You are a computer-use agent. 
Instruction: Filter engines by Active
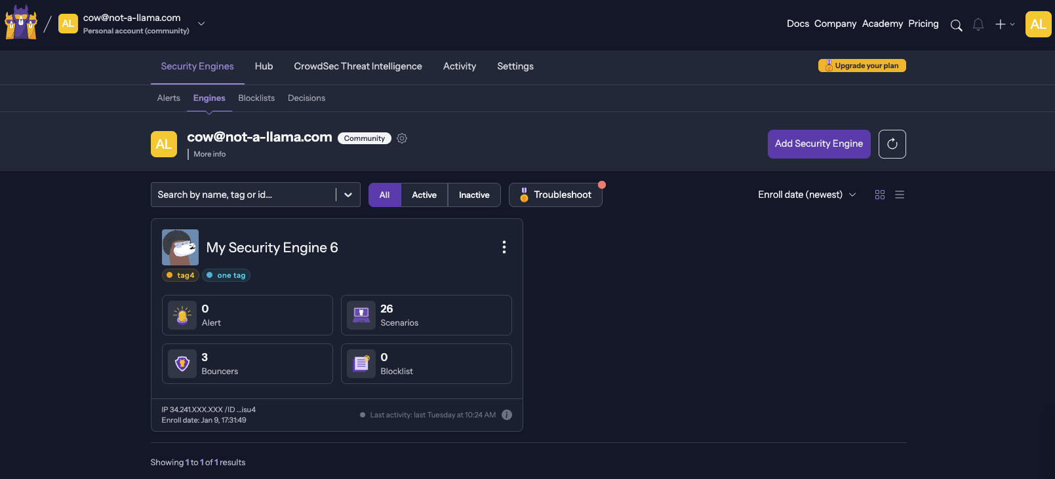pyautogui.click(x=424, y=195)
